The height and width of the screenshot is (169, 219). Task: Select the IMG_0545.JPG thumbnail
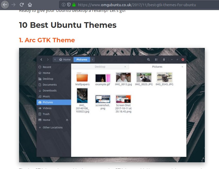pos(165,77)
